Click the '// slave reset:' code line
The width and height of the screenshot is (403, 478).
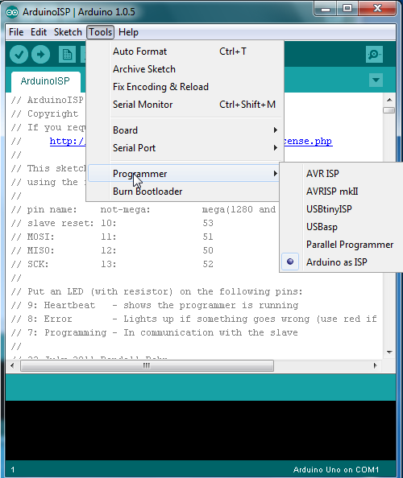[x=112, y=223]
